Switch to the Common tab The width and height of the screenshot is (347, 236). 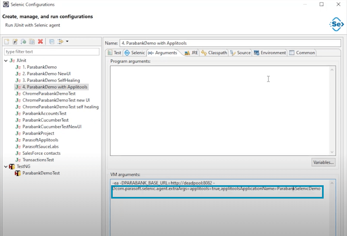[302, 53]
